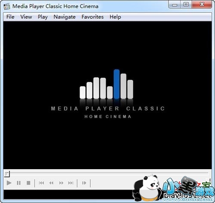The width and height of the screenshot is (215, 203).
Task: Click the seek bar slider thumb
Action: coord(7,174)
